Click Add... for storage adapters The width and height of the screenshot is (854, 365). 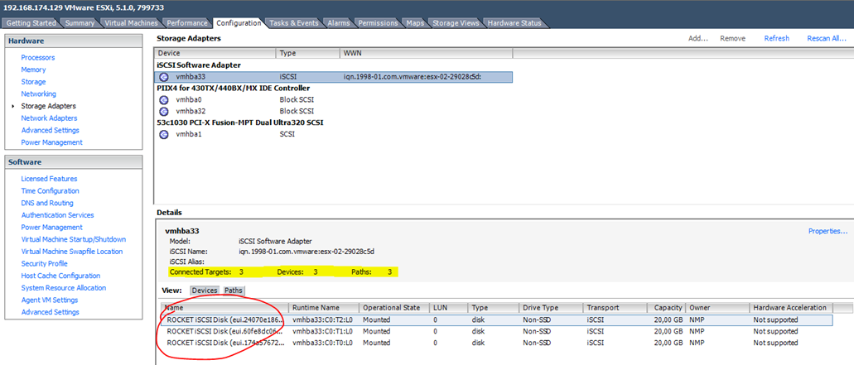[697, 39]
